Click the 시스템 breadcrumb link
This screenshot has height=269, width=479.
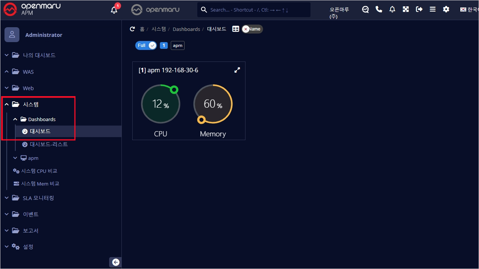(x=159, y=29)
